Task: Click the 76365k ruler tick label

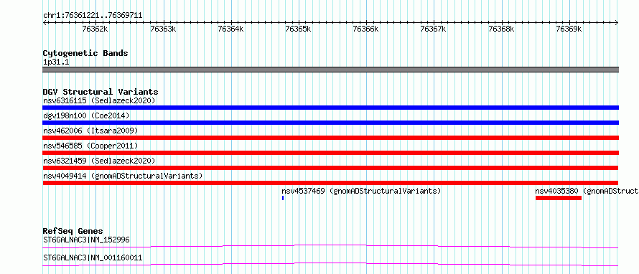Action: coord(298,29)
